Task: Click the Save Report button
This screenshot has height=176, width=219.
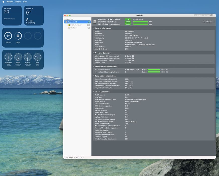Action: click(208, 22)
